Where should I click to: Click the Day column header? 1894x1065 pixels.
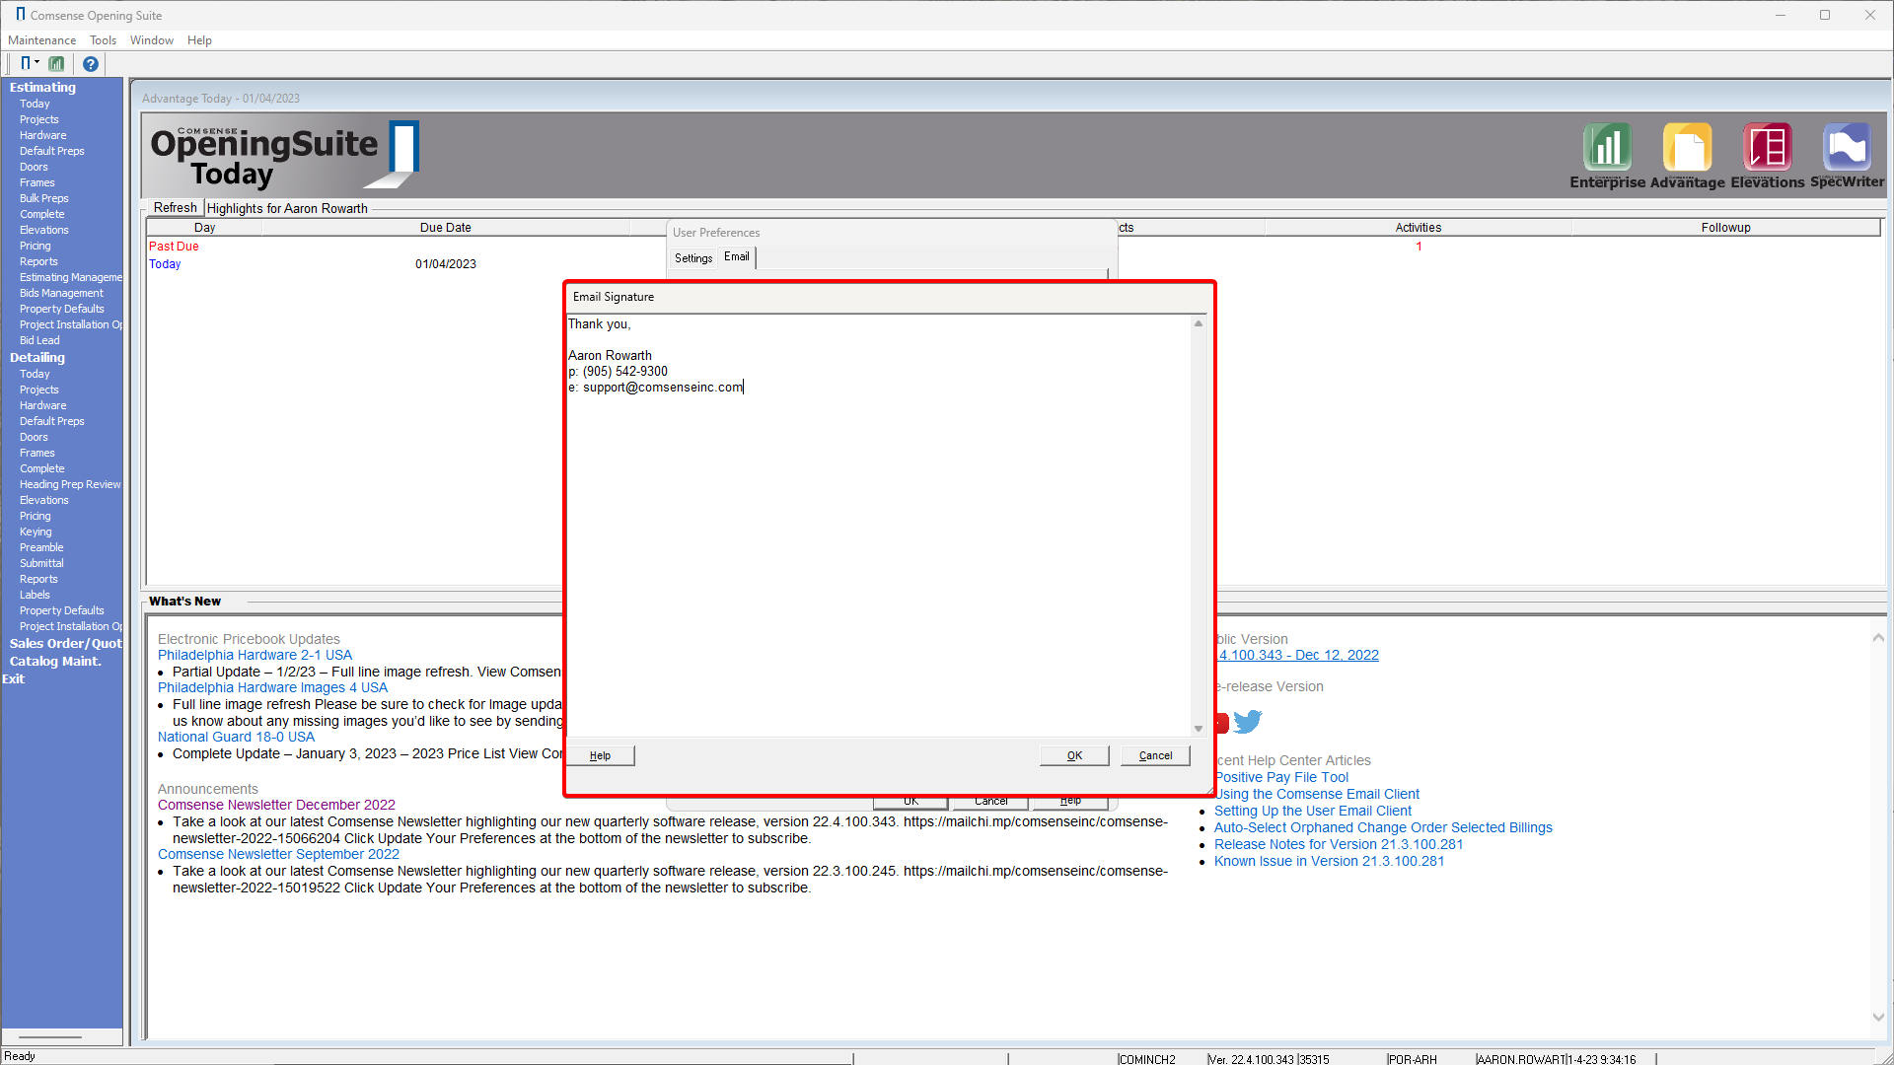tap(204, 228)
